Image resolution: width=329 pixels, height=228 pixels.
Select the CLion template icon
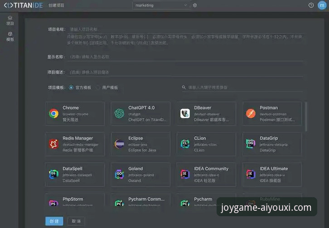[185, 144]
